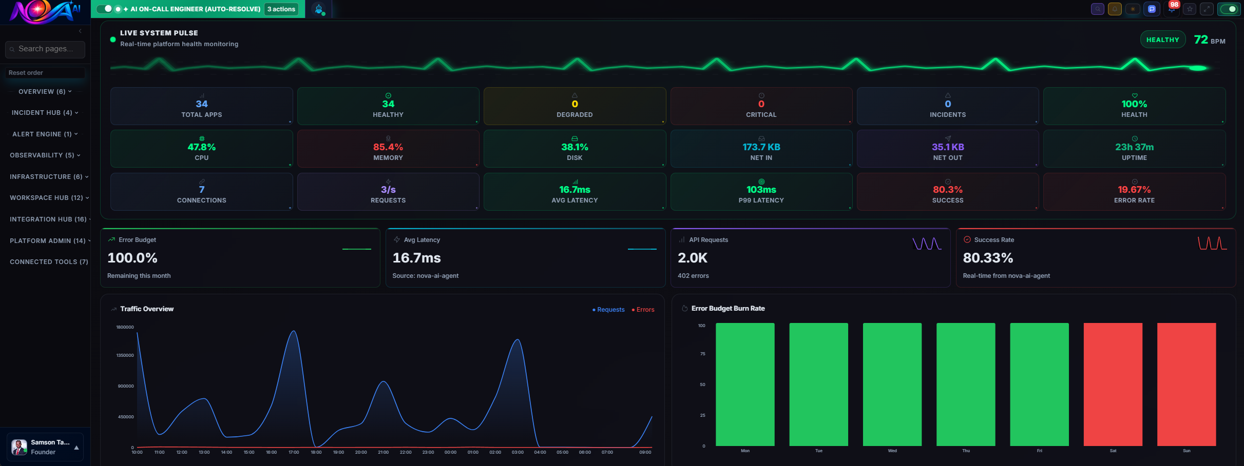The image size is (1244, 466).
Task: Click the brightness/theme sun icon
Action: 1133,9
